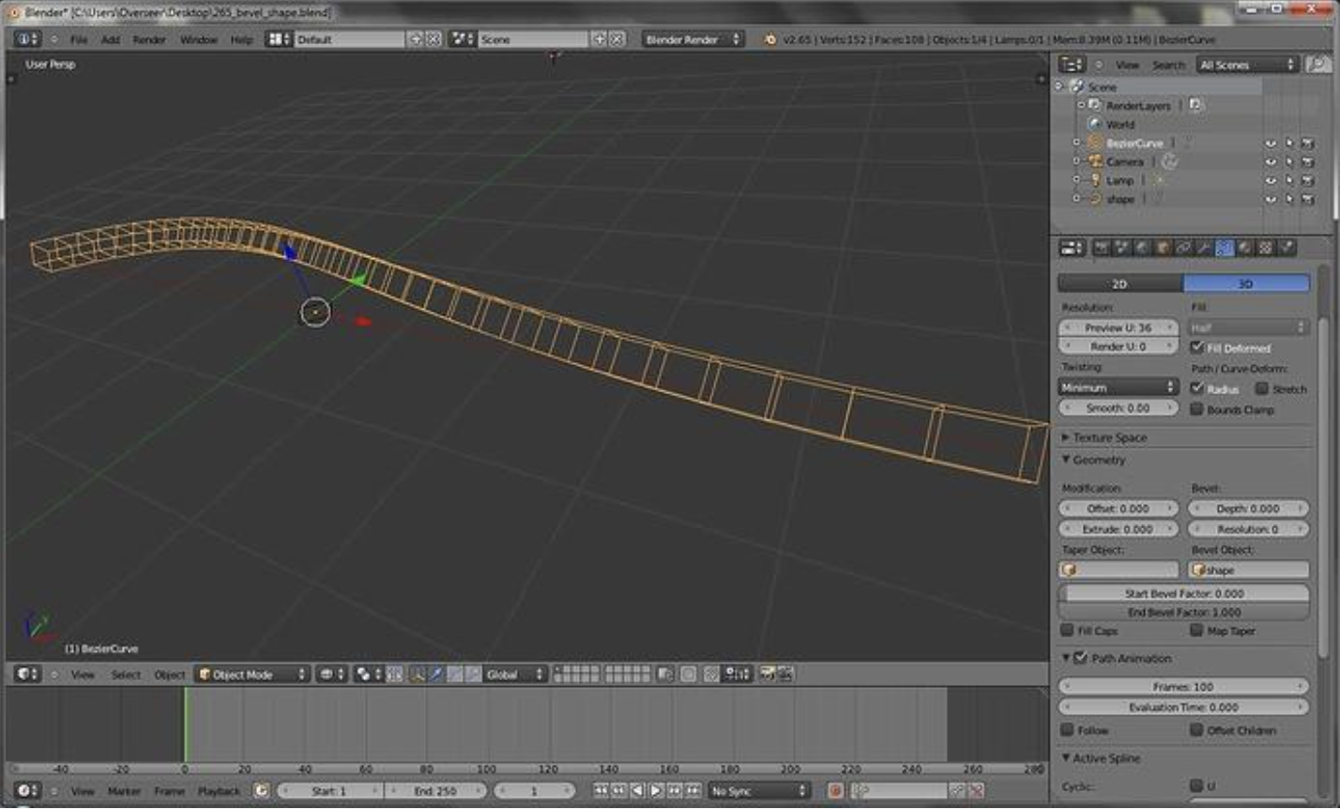Image resolution: width=1340 pixels, height=809 pixels.
Task: Toggle the 3D manipulator widget
Action: tap(418, 674)
